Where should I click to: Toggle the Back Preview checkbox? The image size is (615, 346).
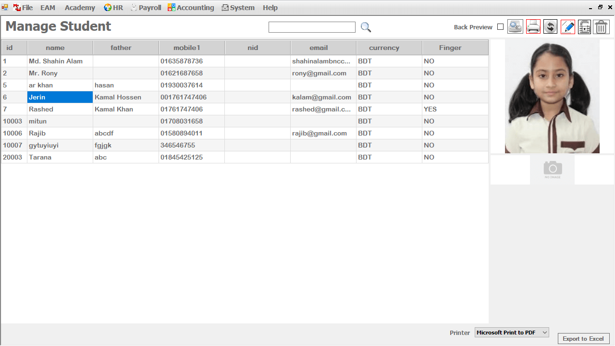[500, 27]
